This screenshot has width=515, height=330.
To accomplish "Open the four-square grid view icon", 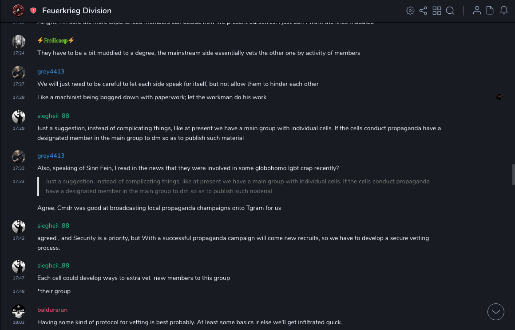I will click(437, 11).
